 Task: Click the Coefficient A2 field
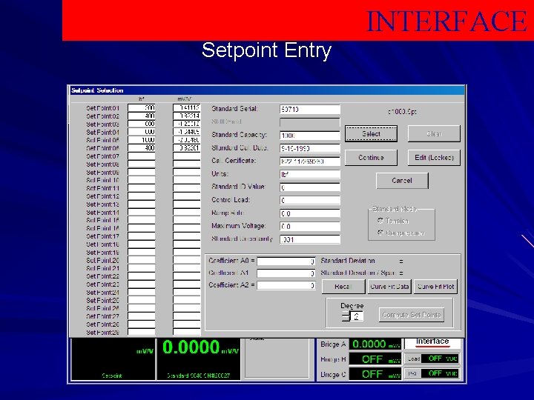click(286, 285)
